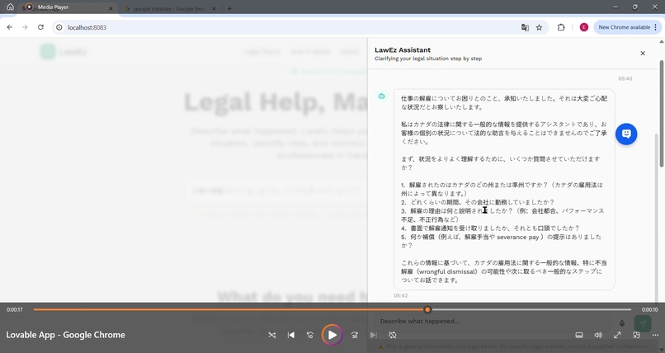Screen dimensions: 665x353
Task: Click the bot avatar icon
Action: [382, 96]
